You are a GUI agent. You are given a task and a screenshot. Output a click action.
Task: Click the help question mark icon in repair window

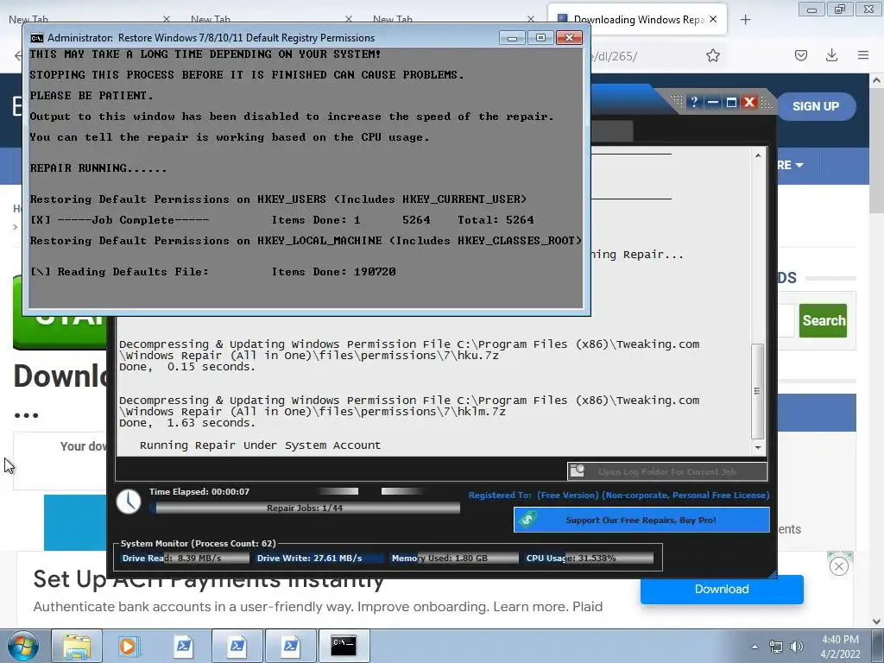pos(694,102)
